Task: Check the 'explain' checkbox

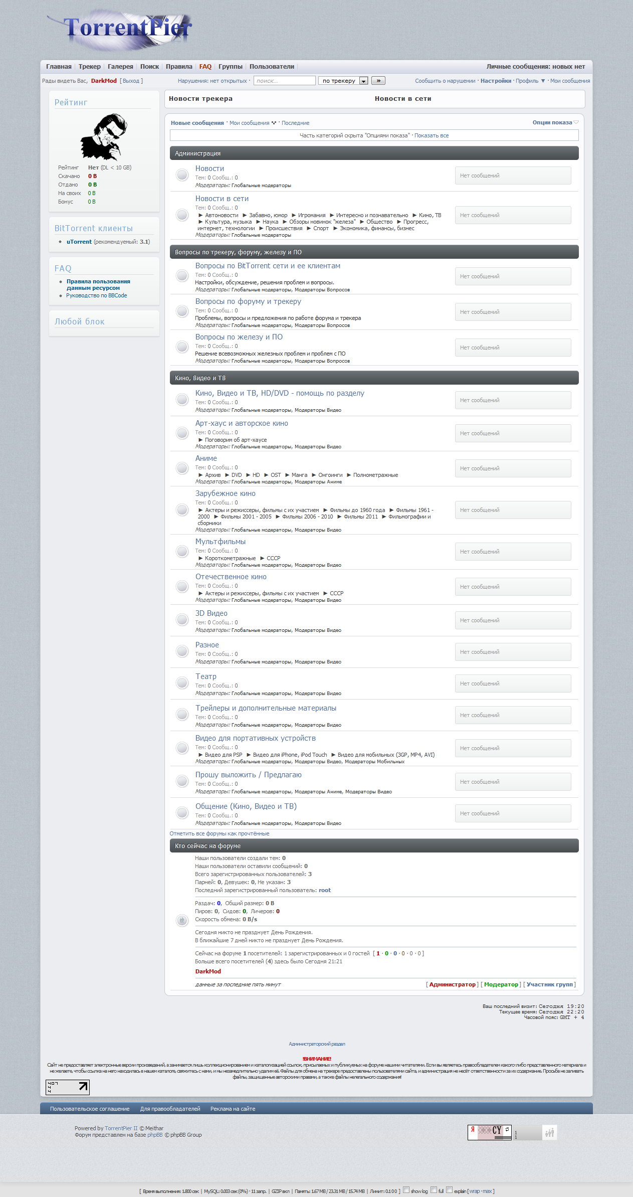Action: [x=450, y=1189]
